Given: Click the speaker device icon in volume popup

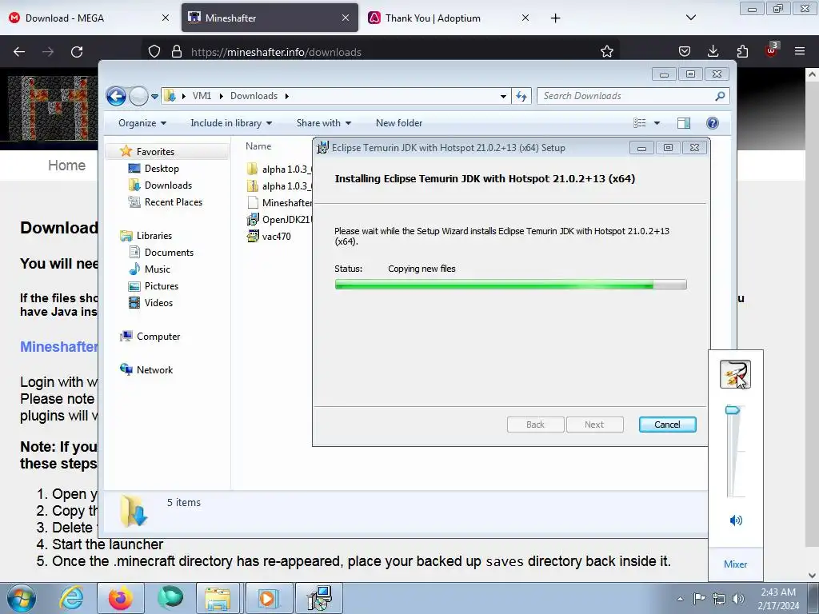Looking at the screenshot, I should pyautogui.click(x=735, y=374).
